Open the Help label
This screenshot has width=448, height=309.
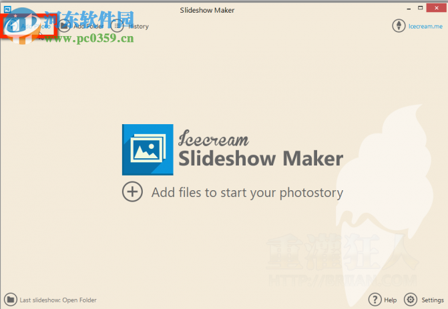coord(391,300)
